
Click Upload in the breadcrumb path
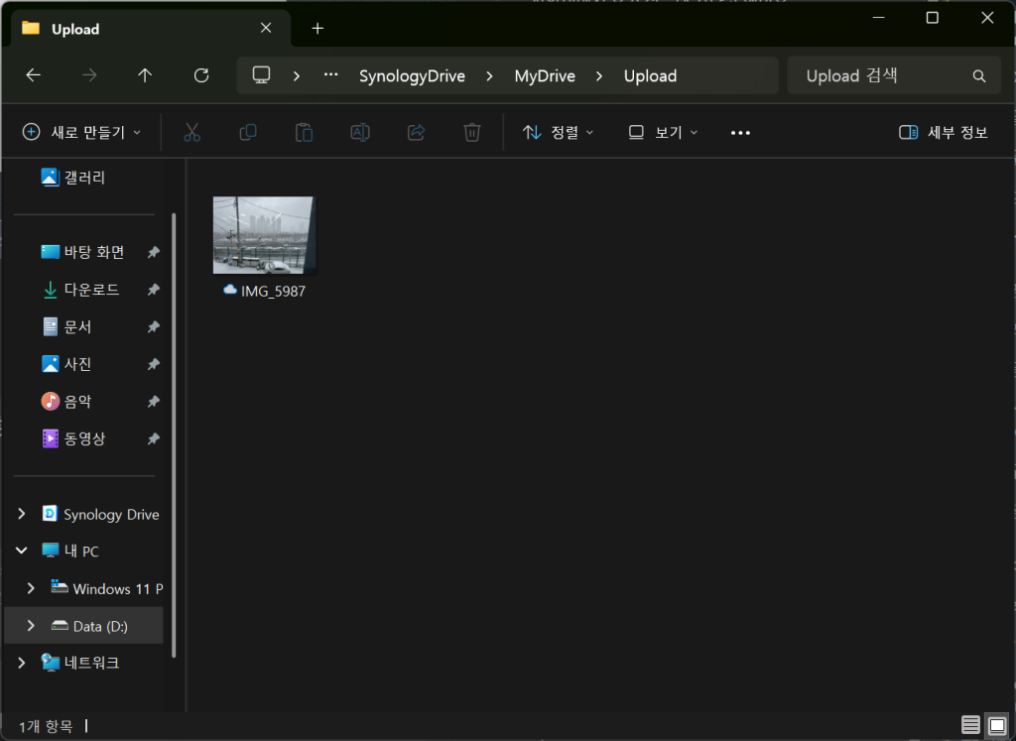pos(651,75)
